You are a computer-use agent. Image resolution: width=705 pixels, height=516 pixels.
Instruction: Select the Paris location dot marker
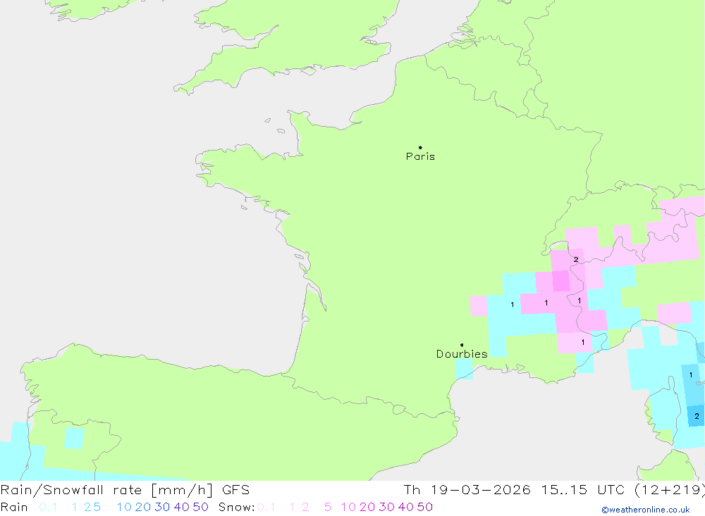420,147
